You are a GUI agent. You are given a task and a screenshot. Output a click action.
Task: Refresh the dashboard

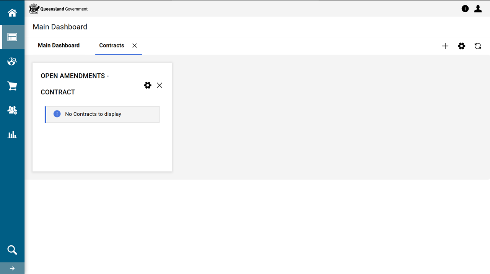478,46
